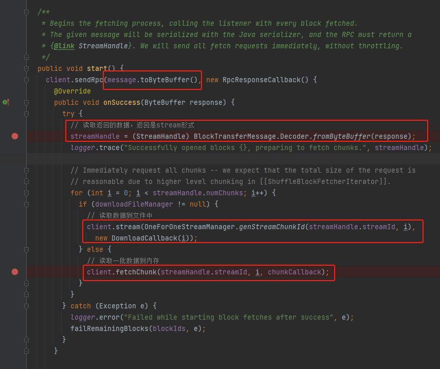Place cursor on the start method name

(x=97, y=68)
